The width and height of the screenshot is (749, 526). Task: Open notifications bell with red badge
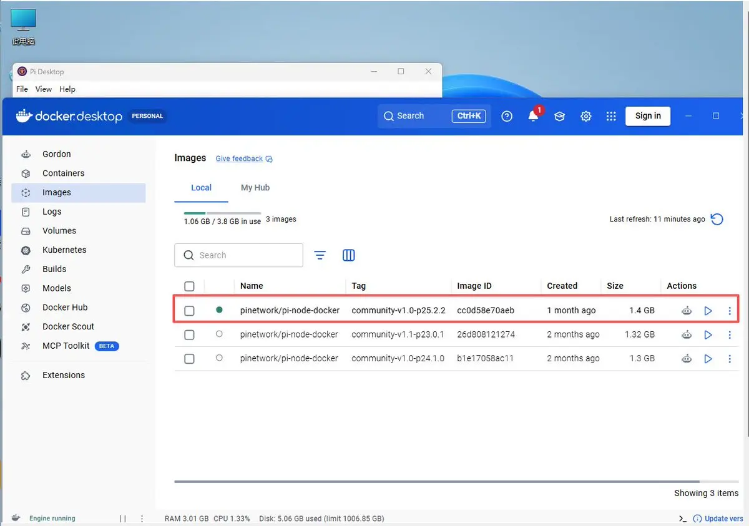pos(534,116)
